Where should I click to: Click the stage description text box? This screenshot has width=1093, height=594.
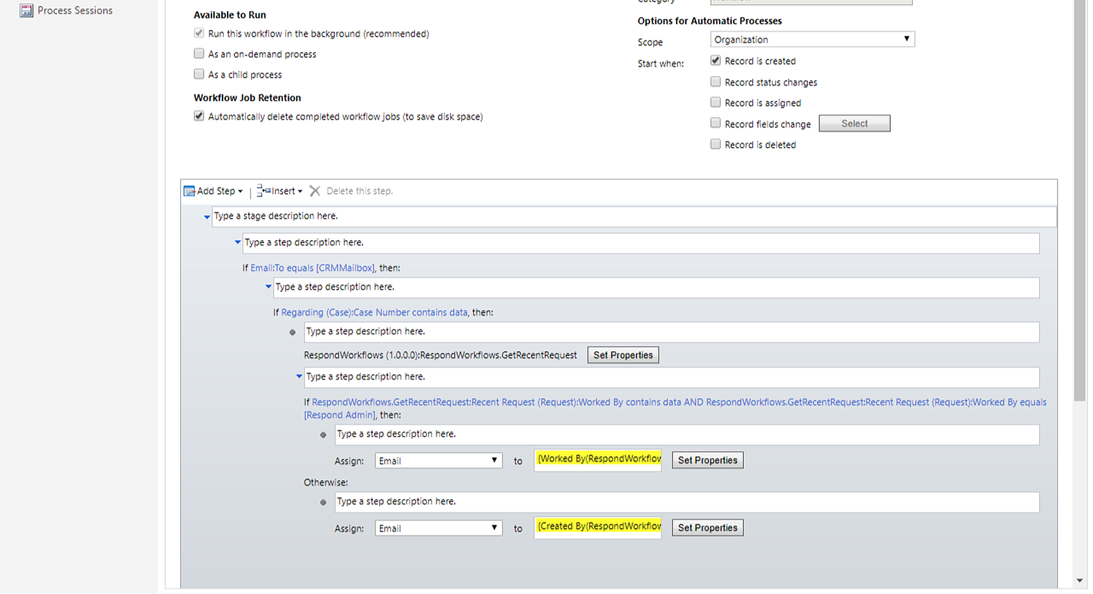634,217
